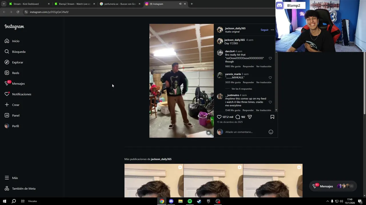Like yannis_marle's comment
This screenshot has width=366, height=205.
pyautogui.click(x=270, y=78)
